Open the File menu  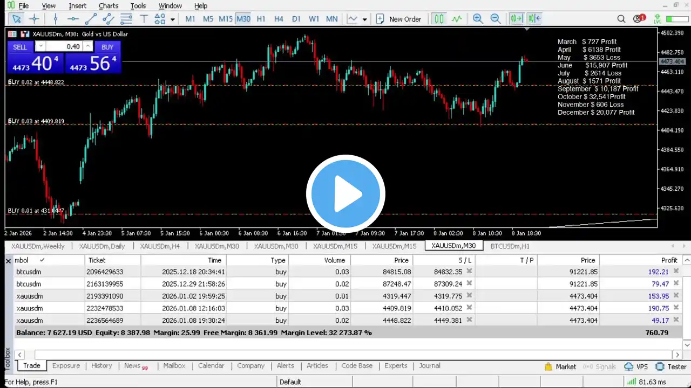coord(24,5)
